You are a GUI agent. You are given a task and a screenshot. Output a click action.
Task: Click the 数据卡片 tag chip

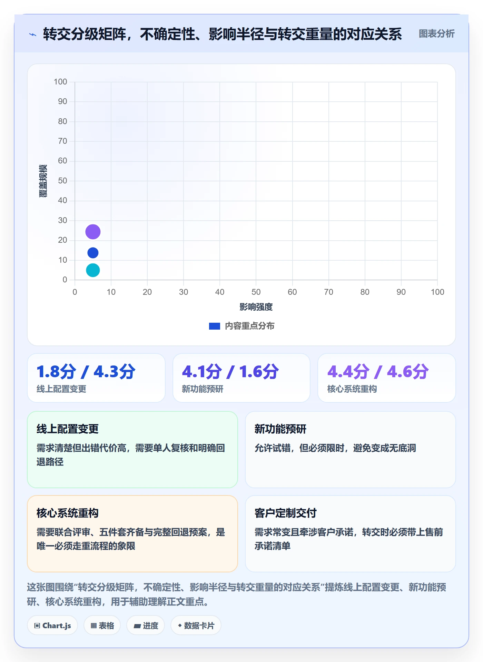pyautogui.click(x=196, y=625)
